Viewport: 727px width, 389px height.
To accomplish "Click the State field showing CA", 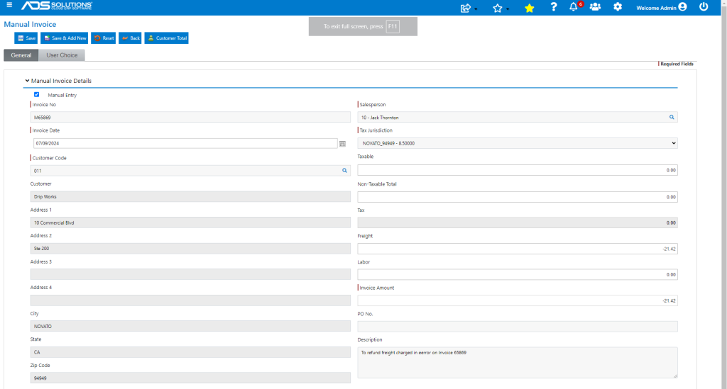I will [x=190, y=352].
